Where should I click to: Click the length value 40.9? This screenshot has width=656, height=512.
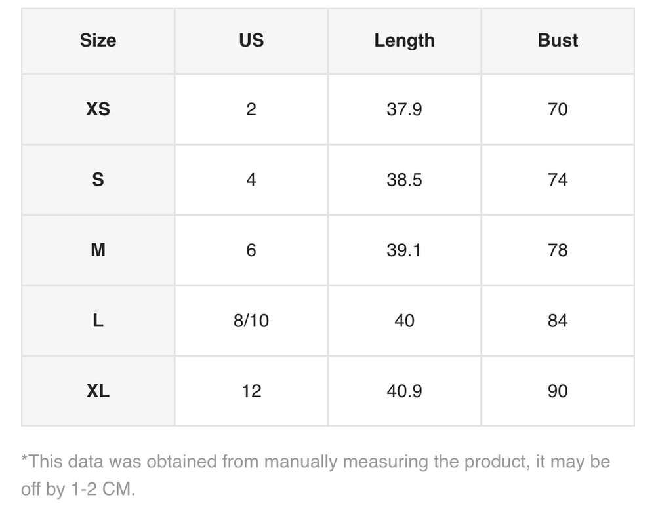pos(404,391)
